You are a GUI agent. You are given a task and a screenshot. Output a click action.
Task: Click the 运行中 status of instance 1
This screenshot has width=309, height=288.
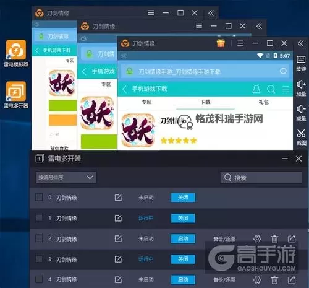[x=146, y=218]
